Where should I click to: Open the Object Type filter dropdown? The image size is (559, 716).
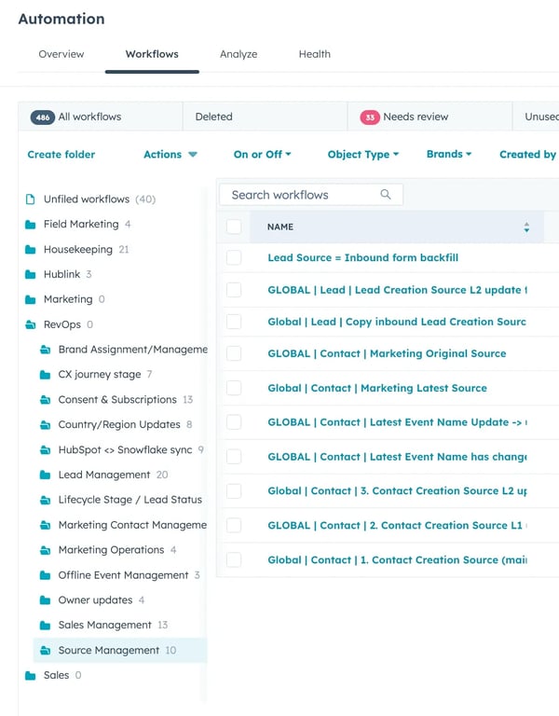point(363,155)
